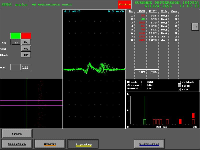The width and height of the screenshot is (200, 150).
Task: Check the shaded 'block' legend box
Action: click(x=179, y=86)
